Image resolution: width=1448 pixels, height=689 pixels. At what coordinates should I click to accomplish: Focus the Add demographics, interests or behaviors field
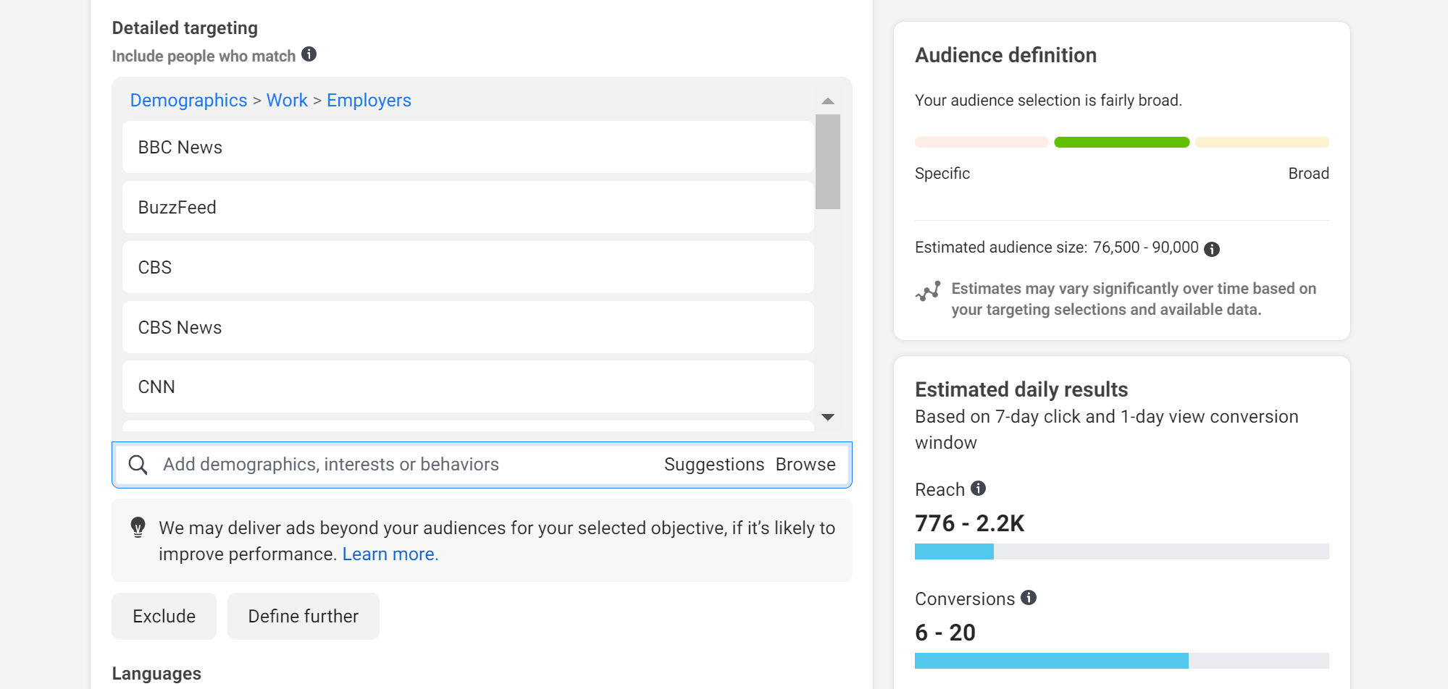[x=482, y=465]
